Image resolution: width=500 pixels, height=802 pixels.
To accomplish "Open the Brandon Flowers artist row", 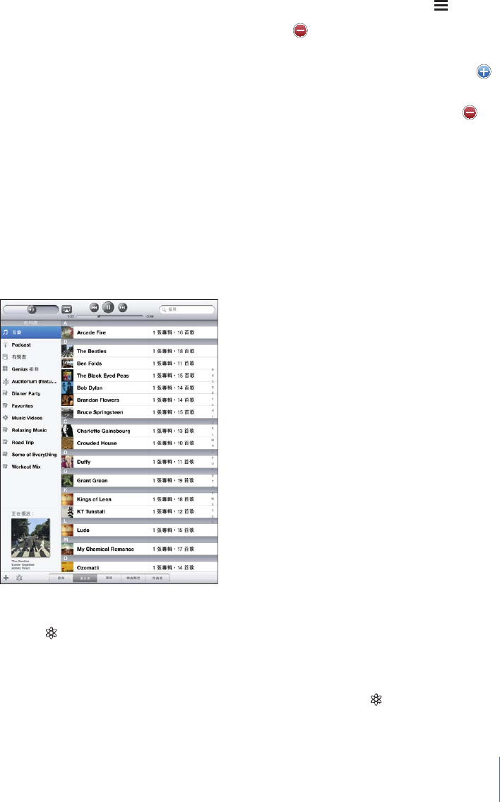I will [x=139, y=400].
